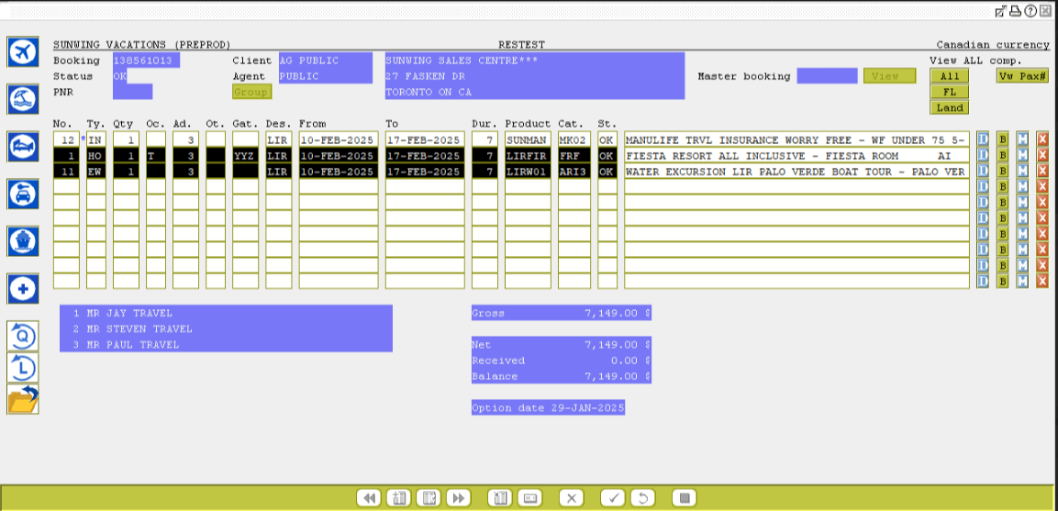This screenshot has width=1058, height=511.
Task: Click the Client AG PUBLIC field
Action: (x=325, y=60)
